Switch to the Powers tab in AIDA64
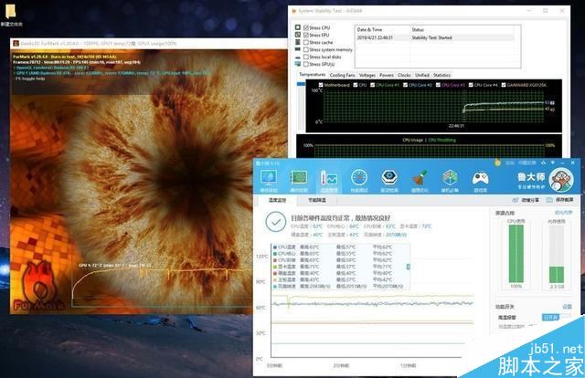 click(387, 75)
